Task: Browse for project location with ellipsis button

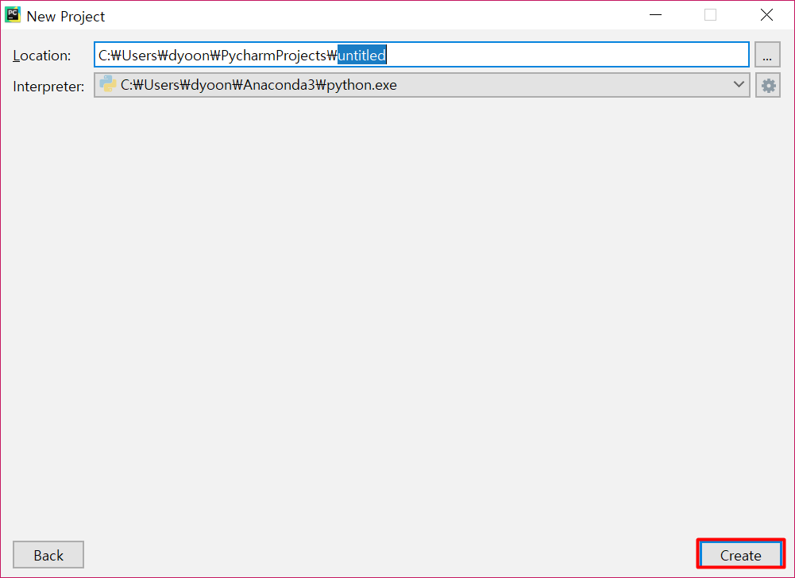Action: click(x=767, y=56)
